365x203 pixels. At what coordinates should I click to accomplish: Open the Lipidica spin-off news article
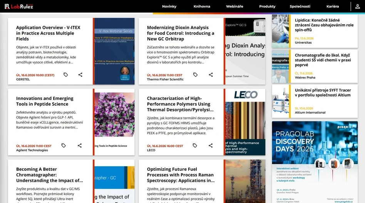(x=324, y=25)
